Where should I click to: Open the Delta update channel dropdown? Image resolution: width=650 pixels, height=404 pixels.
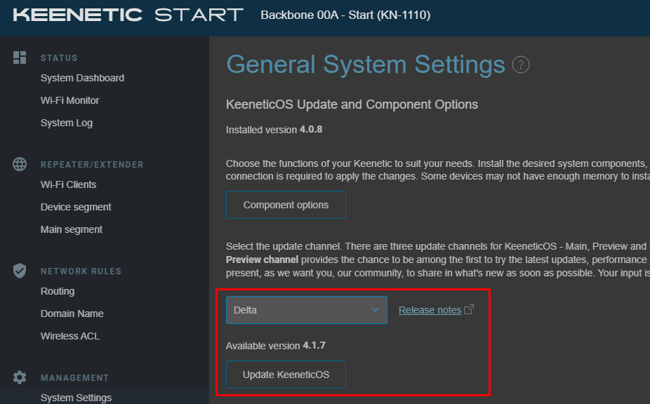(306, 310)
